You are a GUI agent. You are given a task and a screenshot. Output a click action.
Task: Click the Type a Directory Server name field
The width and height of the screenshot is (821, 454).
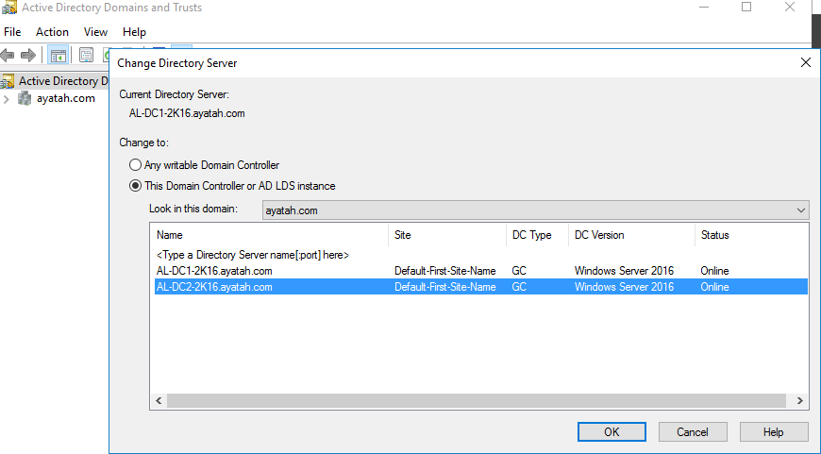(x=252, y=255)
